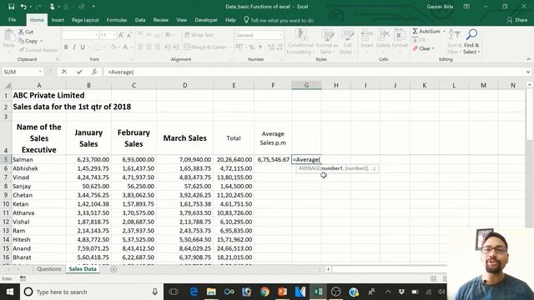Switch to the Page Layout tab
The image size is (534, 300).
(85, 20)
